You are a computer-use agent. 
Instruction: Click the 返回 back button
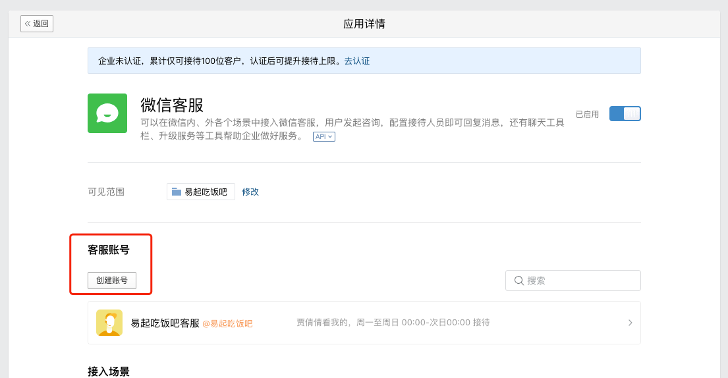tap(37, 24)
